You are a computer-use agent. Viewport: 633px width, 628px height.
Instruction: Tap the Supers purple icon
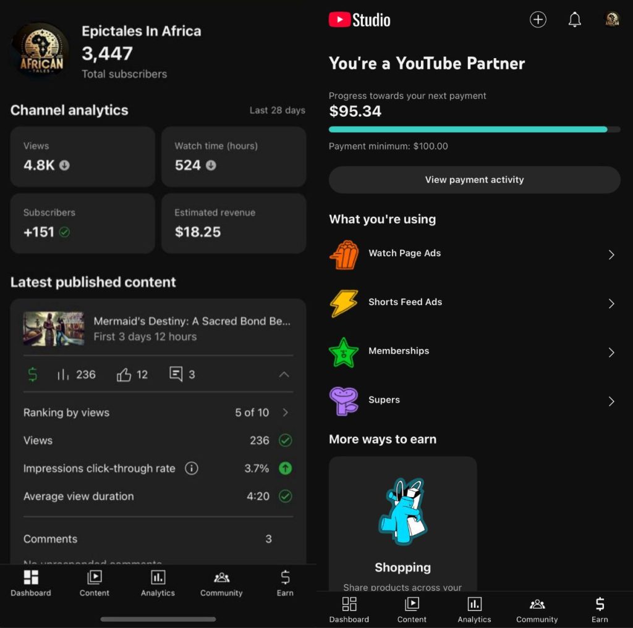tap(344, 401)
